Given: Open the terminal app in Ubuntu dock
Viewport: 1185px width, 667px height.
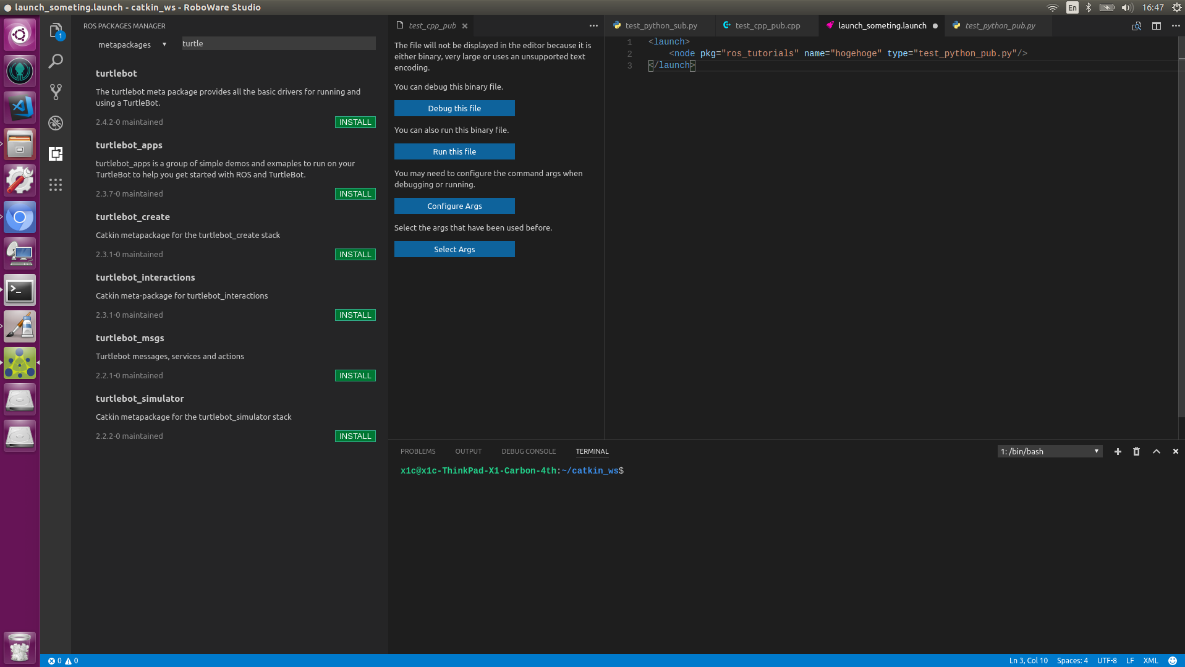Looking at the screenshot, I should 20,291.
